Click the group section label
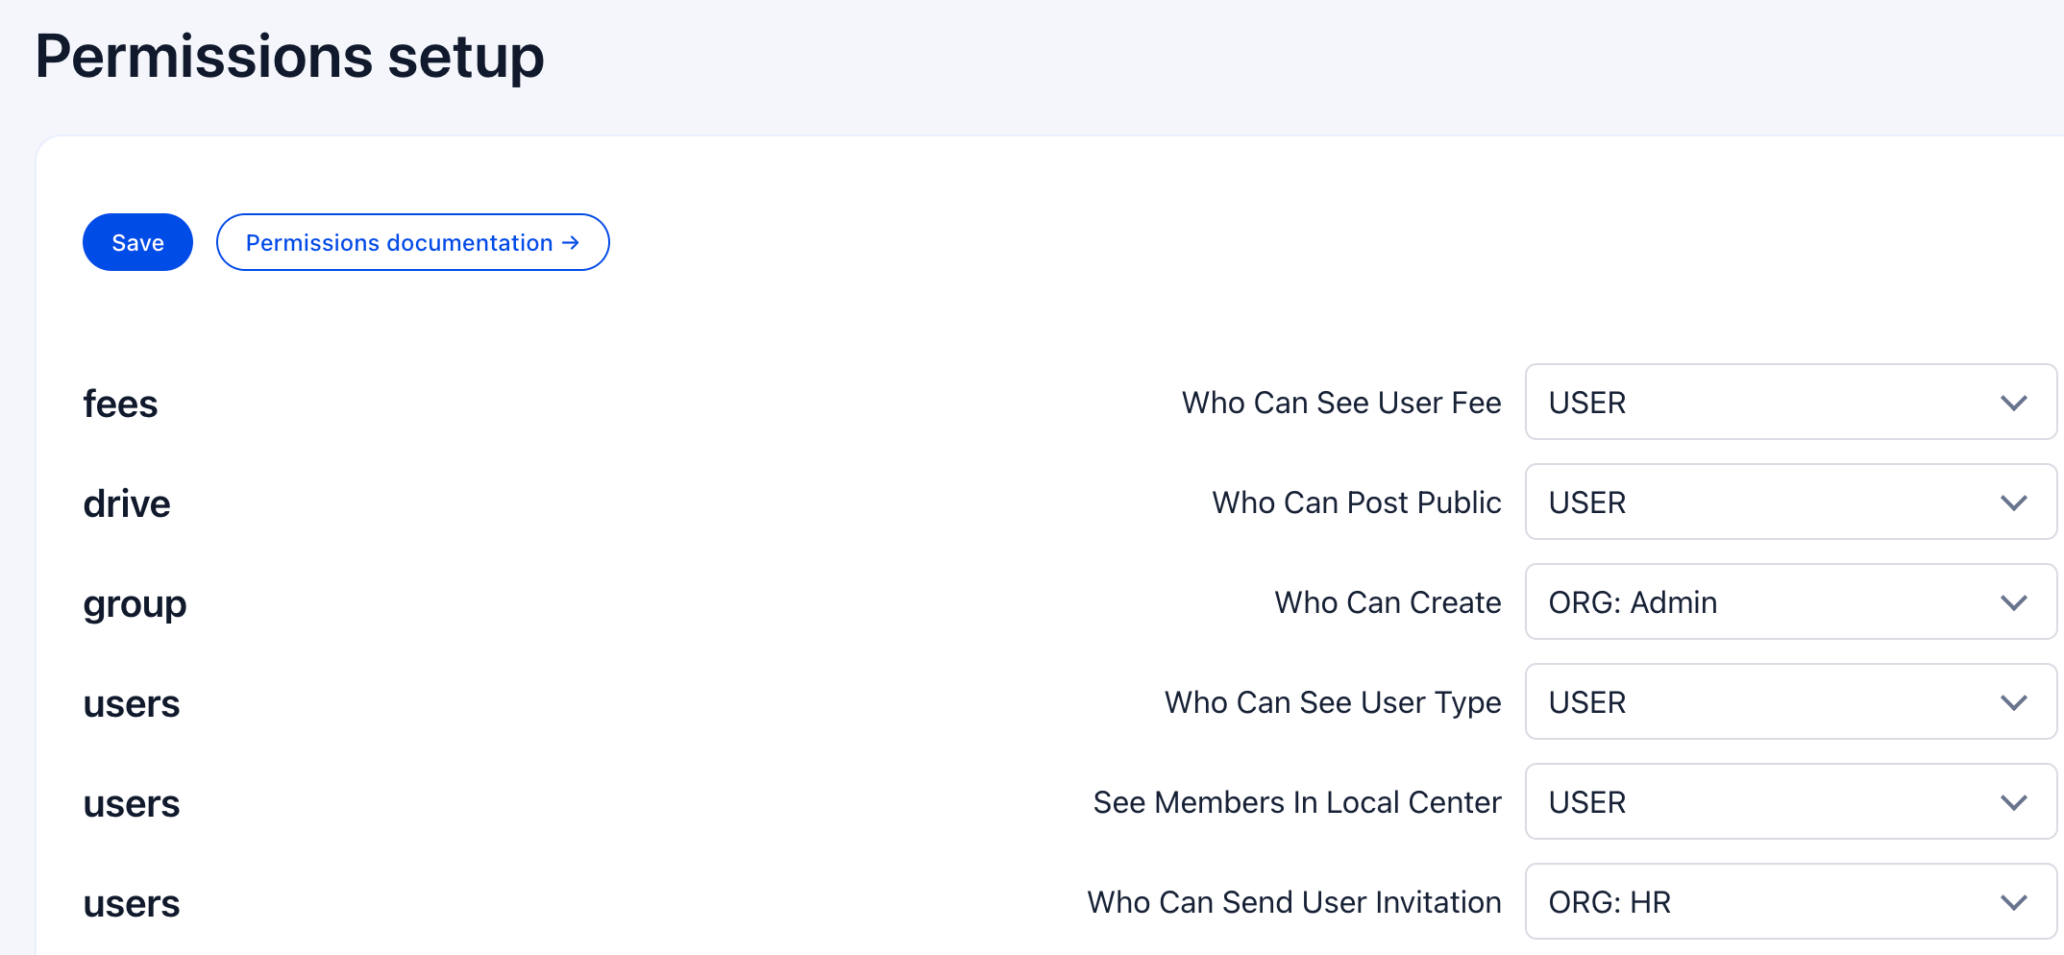2064x955 pixels. pyautogui.click(x=135, y=604)
